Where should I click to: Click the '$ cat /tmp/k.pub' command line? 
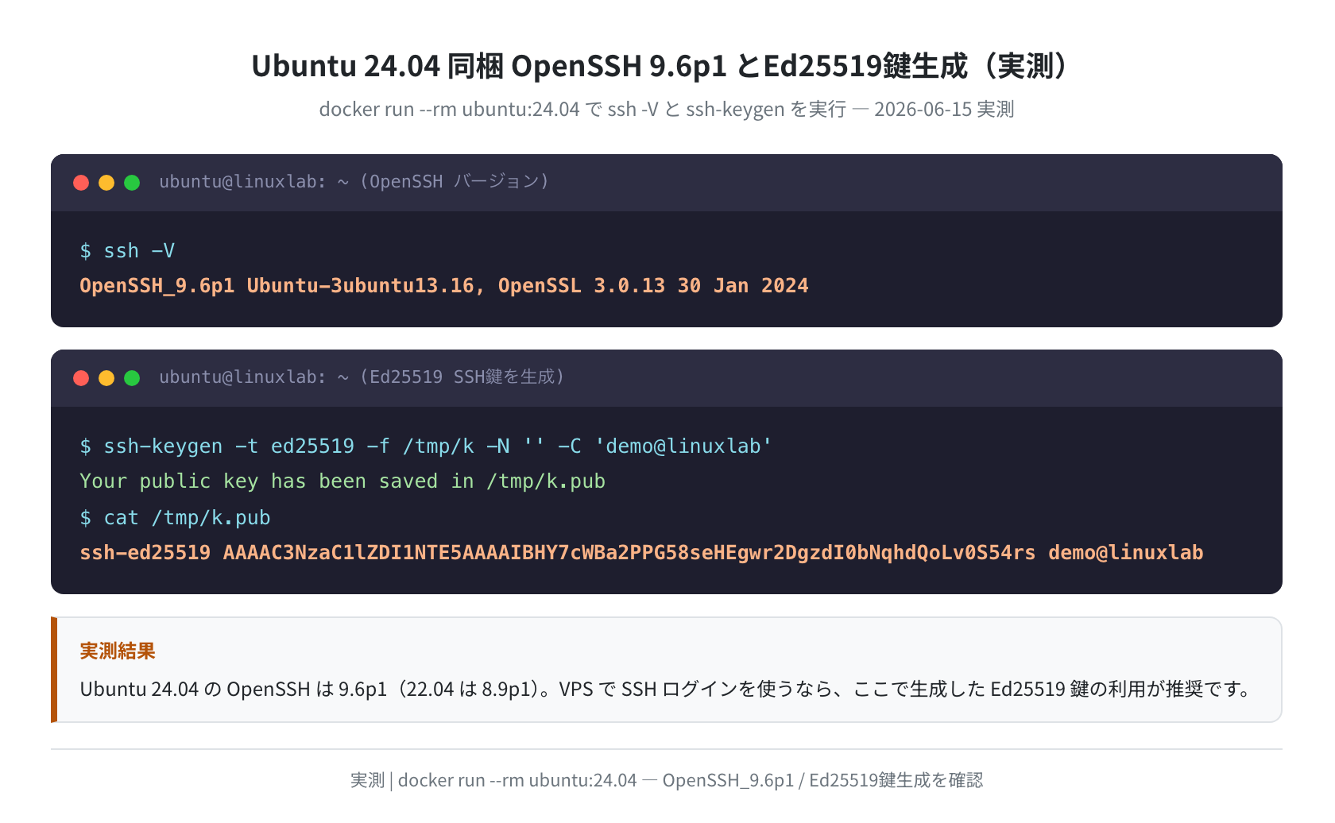tap(175, 518)
